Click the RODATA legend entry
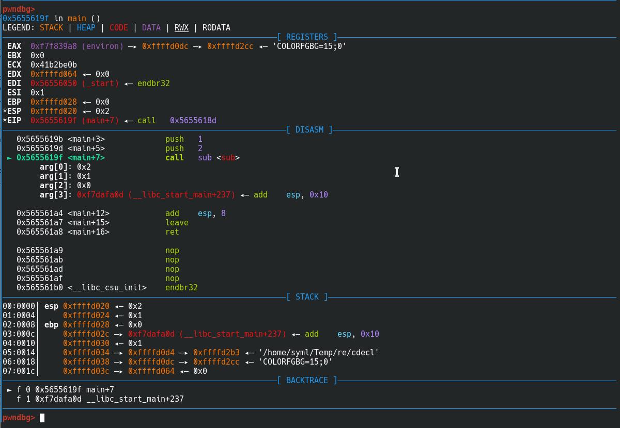This screenshot has height=428, width=620. tap(216, 28)
